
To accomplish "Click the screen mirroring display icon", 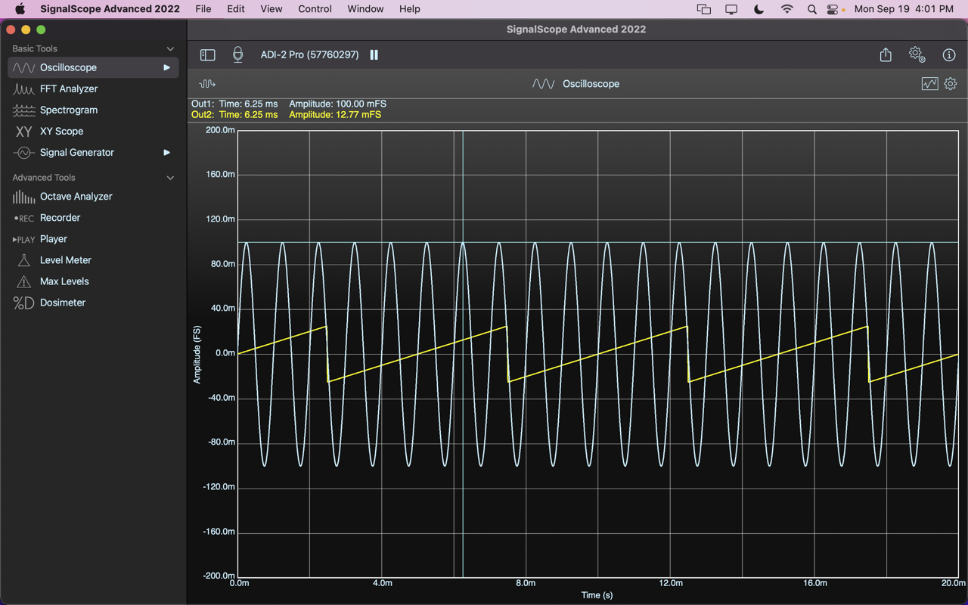I will coord(731,9).
